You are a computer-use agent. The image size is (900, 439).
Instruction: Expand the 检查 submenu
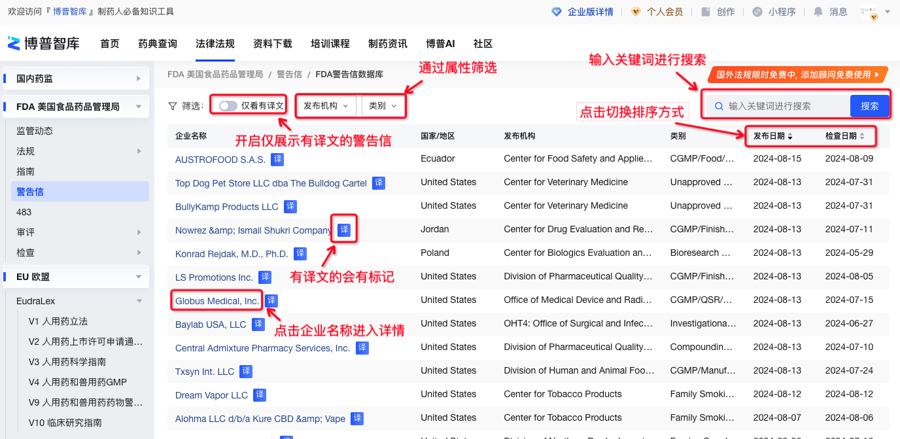(139, 253)
